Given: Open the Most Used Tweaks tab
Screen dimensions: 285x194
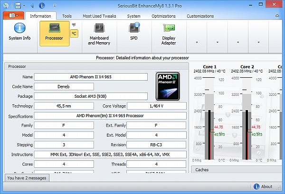Looking at the screenshot, I should pos(100,16).
